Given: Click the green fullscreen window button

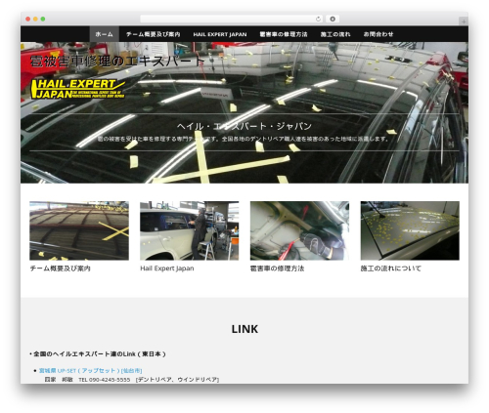Looking at the screenshot, I should pyautogui.click(x=43, y=19).
